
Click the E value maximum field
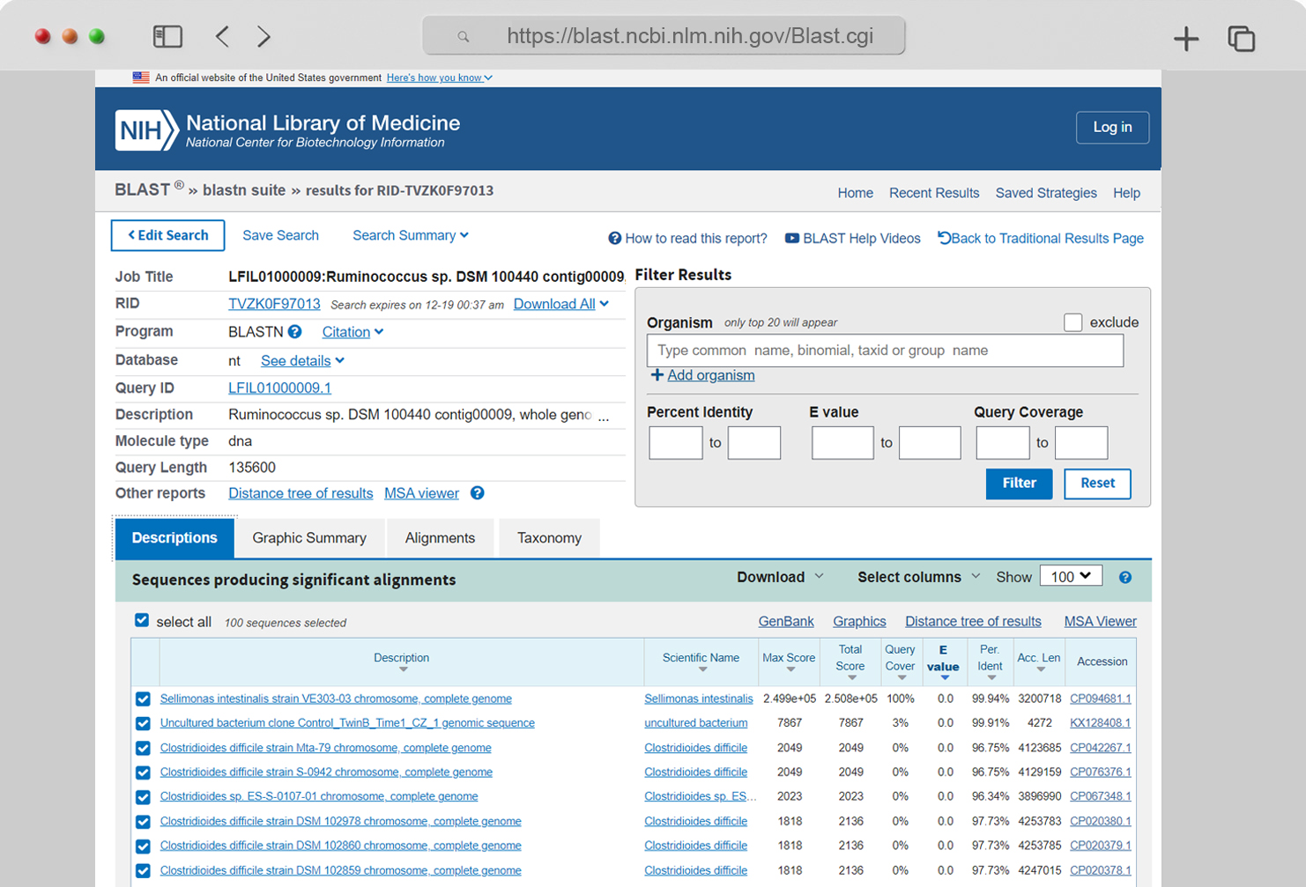(930, 443)
